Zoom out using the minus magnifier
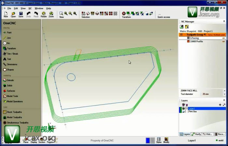The width and height of the screenshot is (228, 146). [70, 13]
